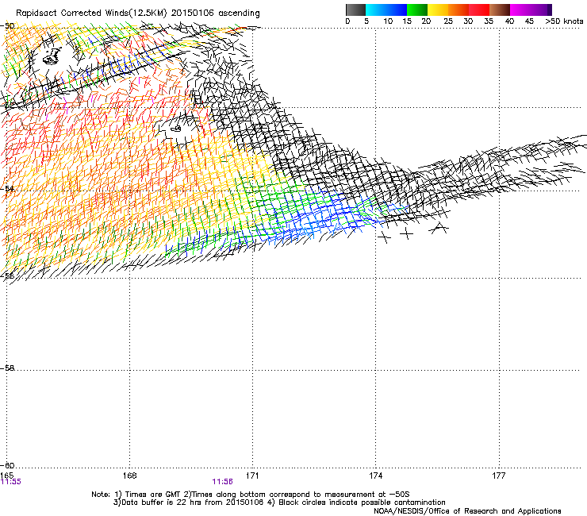Click the '>50 knots' legend label
Image resolution: width=587 pixels, height=516 pixels.
coord(564,21)
